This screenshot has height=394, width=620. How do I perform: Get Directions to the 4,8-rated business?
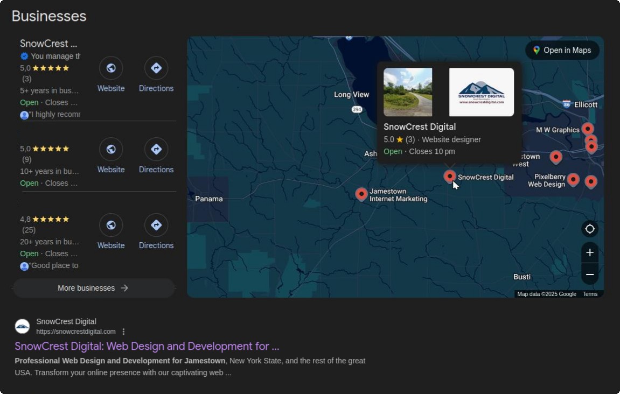pyautogui.click(x=156, y=226)
